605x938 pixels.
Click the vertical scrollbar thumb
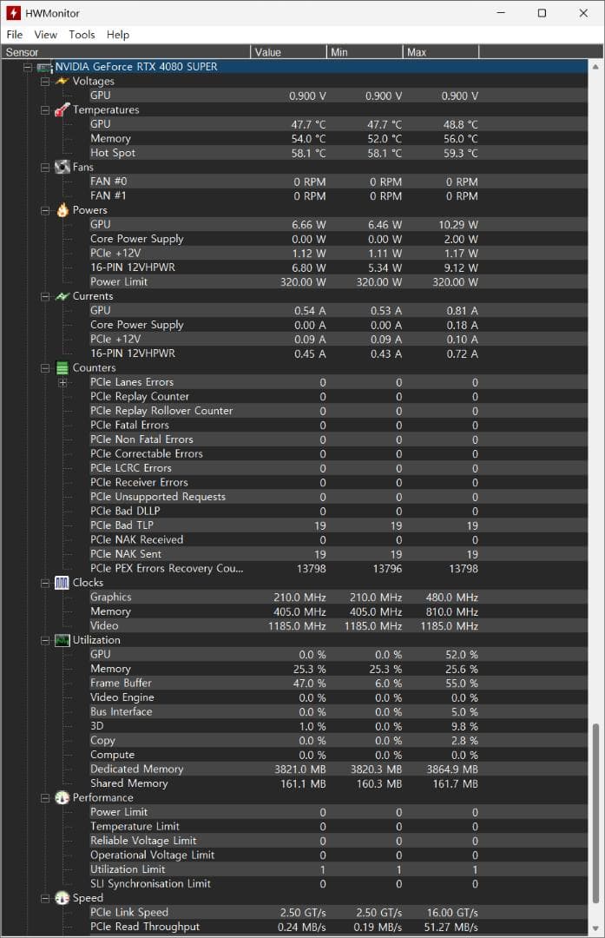coord(595,814)
